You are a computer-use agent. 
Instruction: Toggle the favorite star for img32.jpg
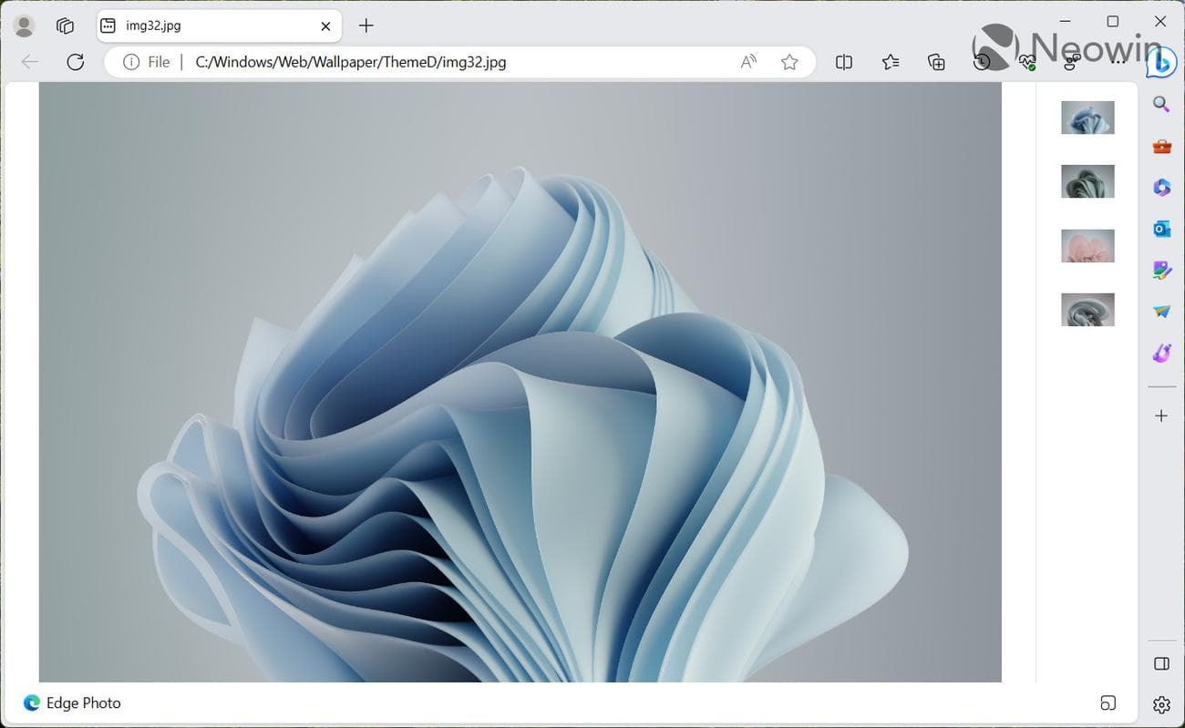click(x=789, y=62)
